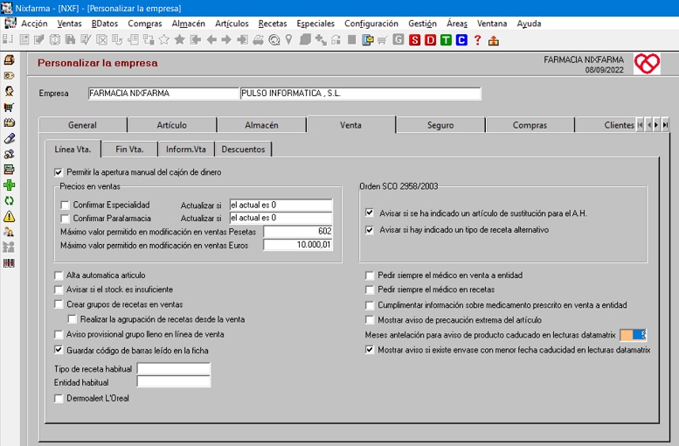Click the Meses antelación highlighted field
Image resolution: width=679 pixels, height=446 pixels.
click(x=633, y=335)
